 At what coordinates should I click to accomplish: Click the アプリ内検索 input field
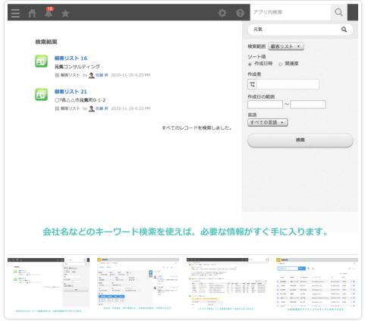(x=290, y=12)
